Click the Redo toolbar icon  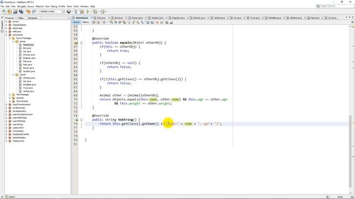tap(34, 12)
